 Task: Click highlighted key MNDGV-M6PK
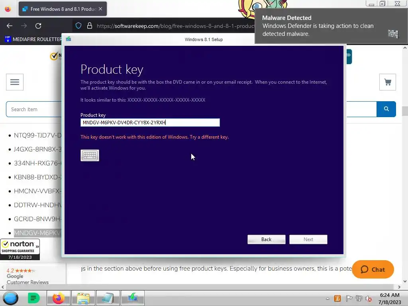37,233
